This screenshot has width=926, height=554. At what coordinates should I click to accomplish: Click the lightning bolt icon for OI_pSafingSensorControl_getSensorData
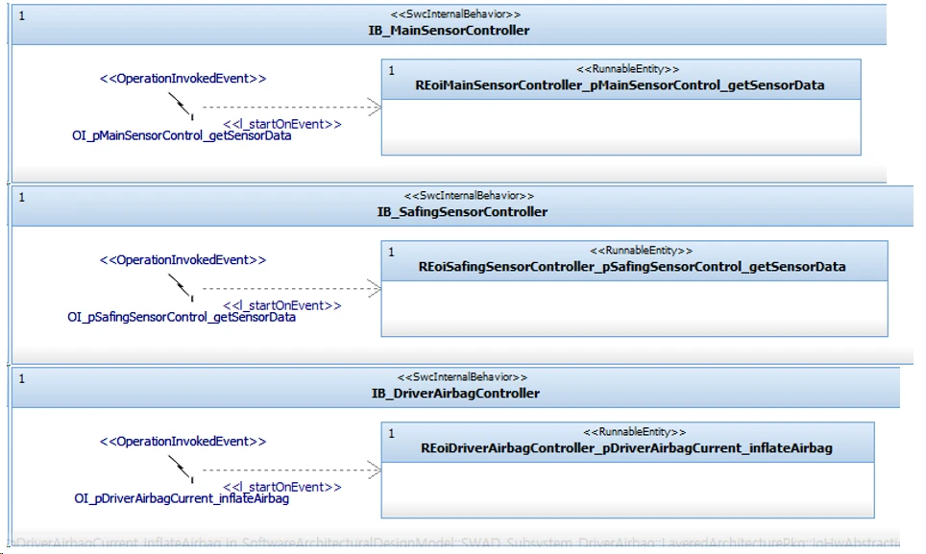coord(182,285)
